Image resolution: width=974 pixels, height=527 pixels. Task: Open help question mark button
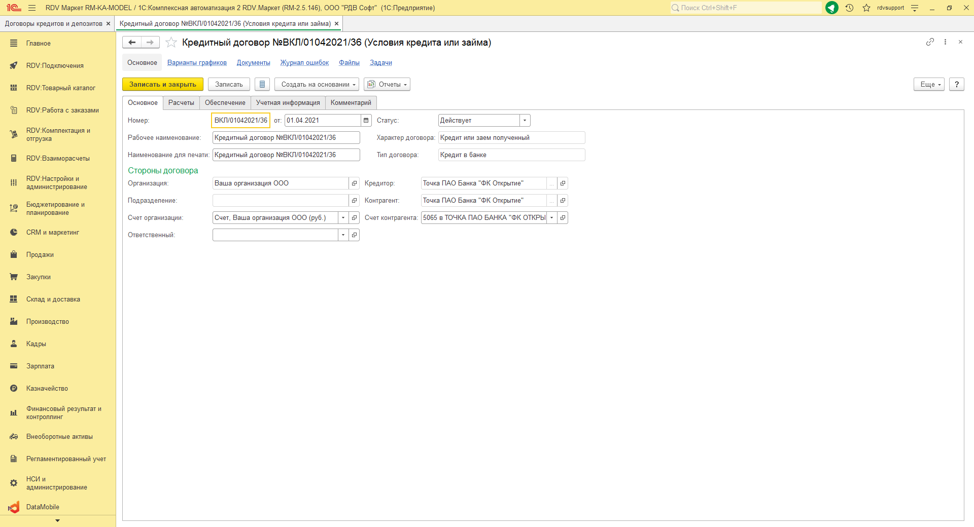pos(957,84)
